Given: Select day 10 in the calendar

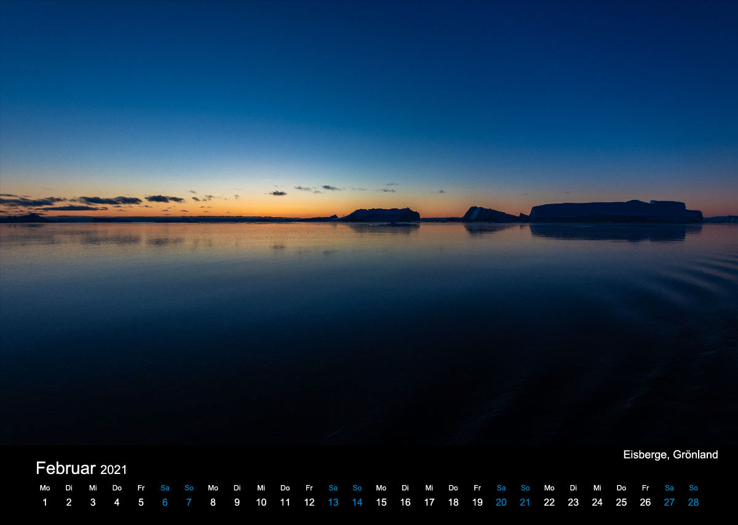Looking at the screenshot, I should click(x=261, y=502).
